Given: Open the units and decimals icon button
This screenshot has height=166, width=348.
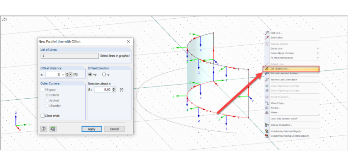Looking at the screenshot, I should 53,129.
